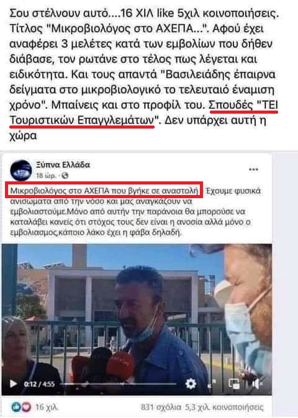The width and height of the screenshot is (298, 418).
Task: Open the three-dot post options menu
Action: click(x=253, y=170)
